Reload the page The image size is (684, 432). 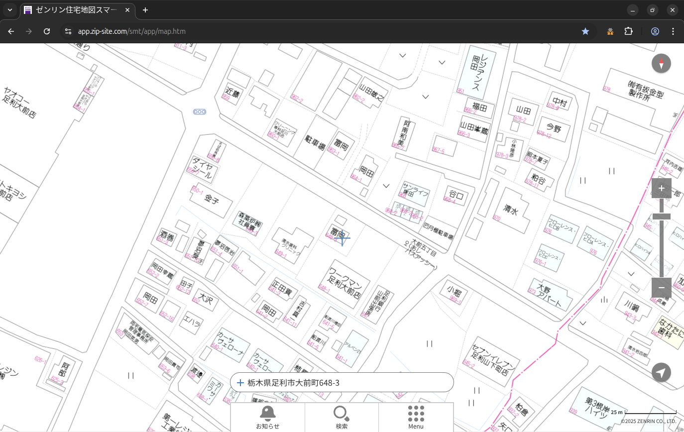[47, 31]
